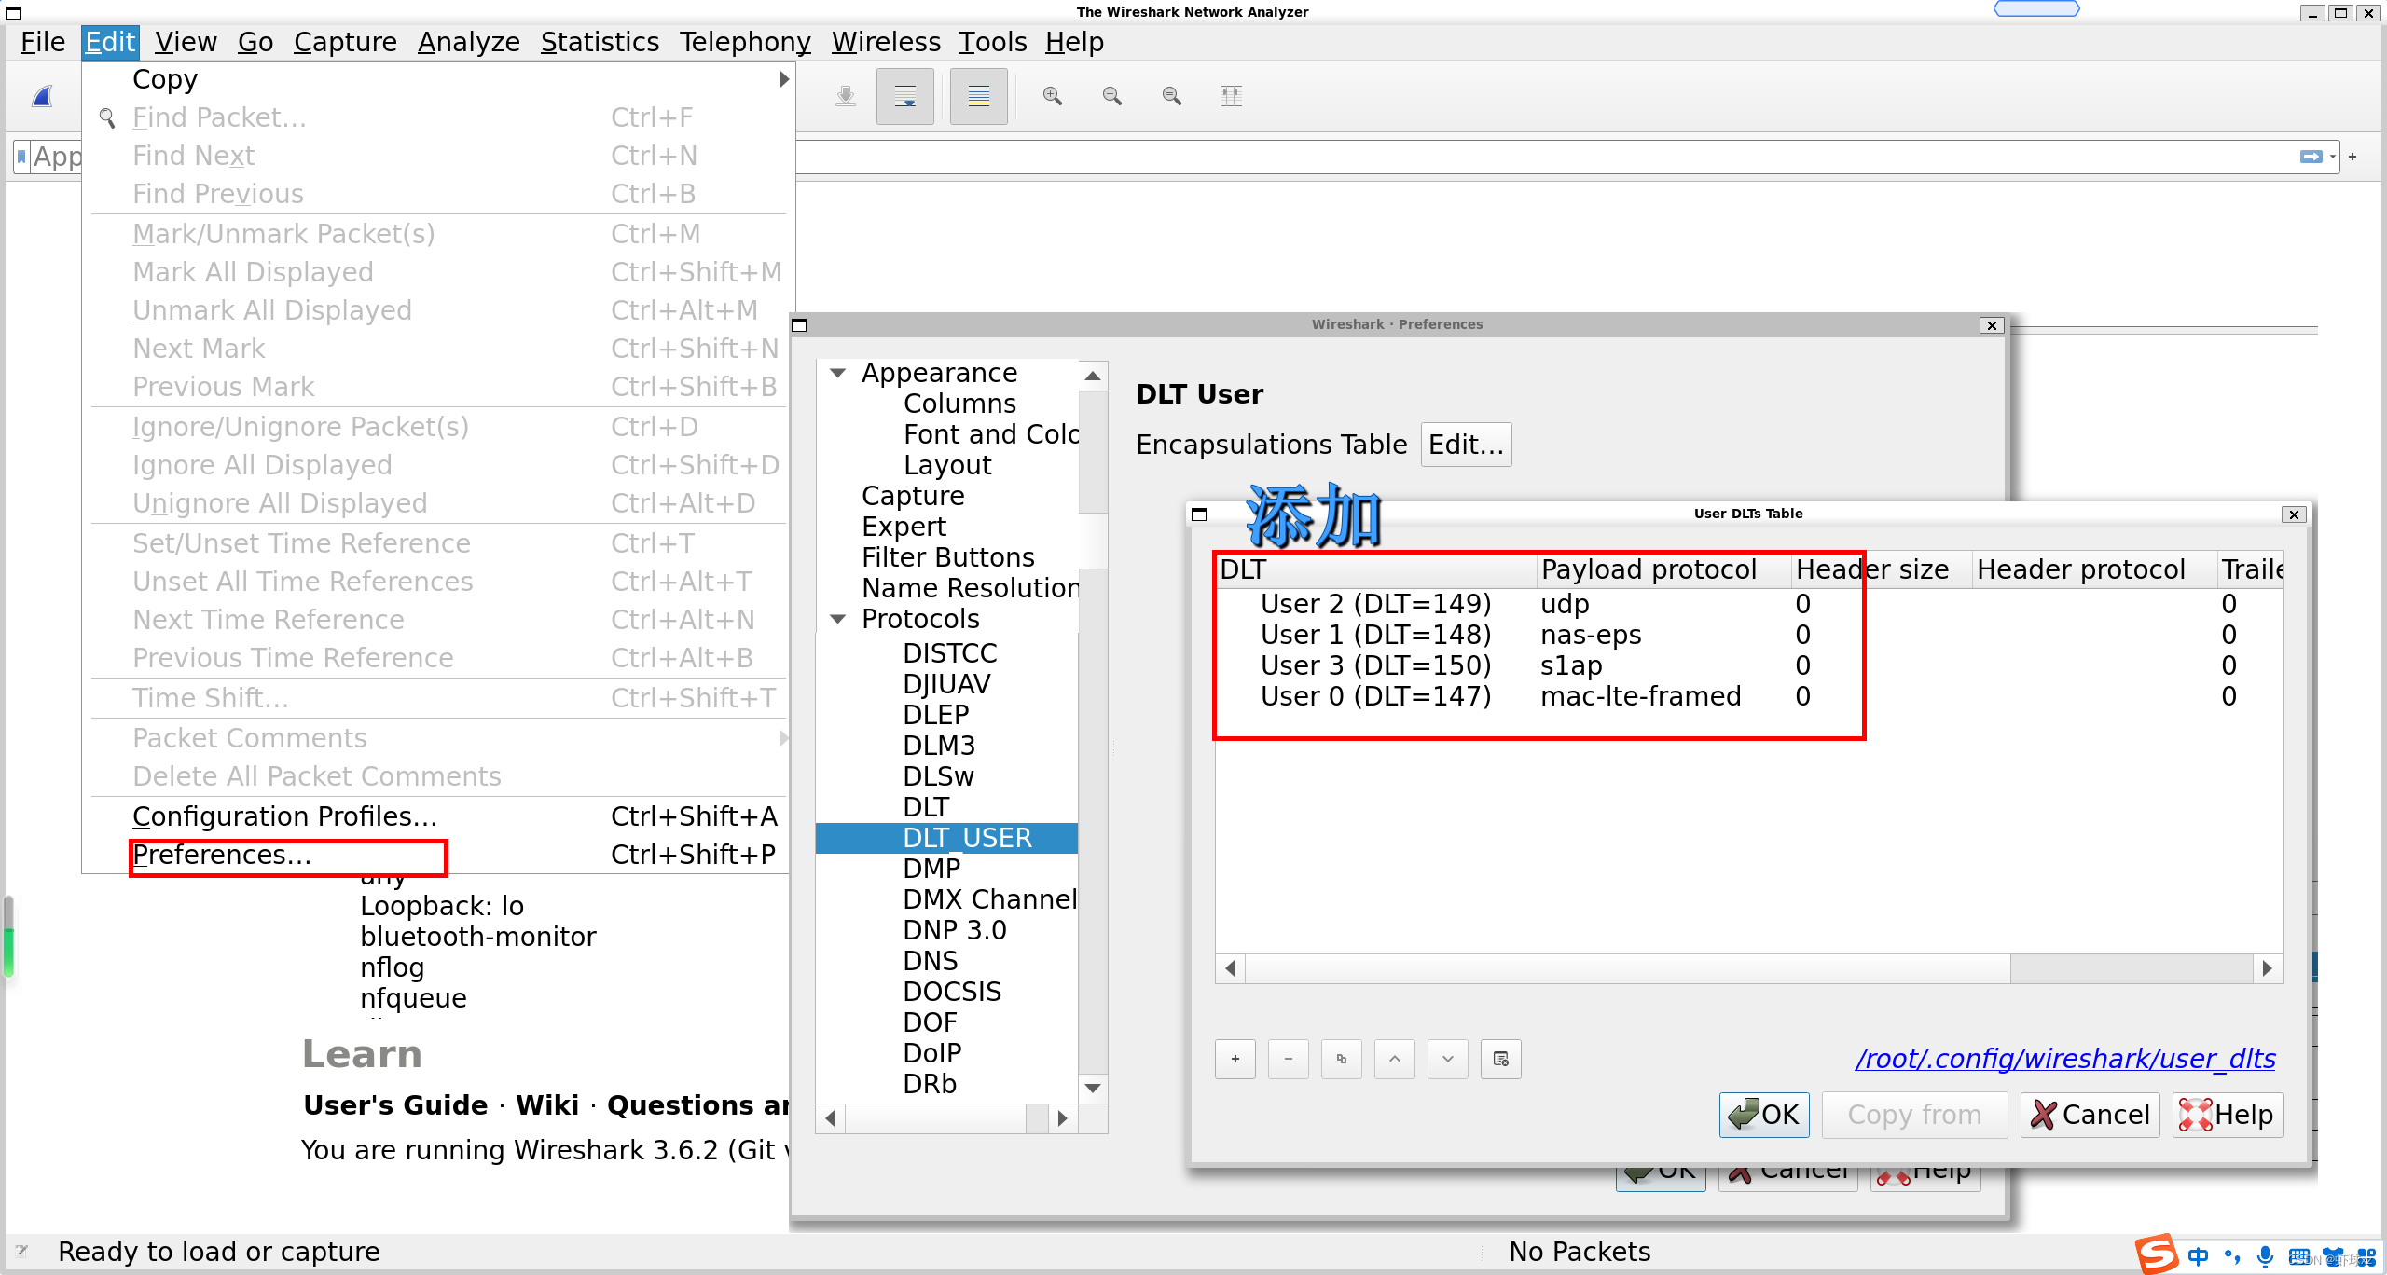Open the Statistics menu
The image size is (2387, 1275).
click(x=600, y=42)
